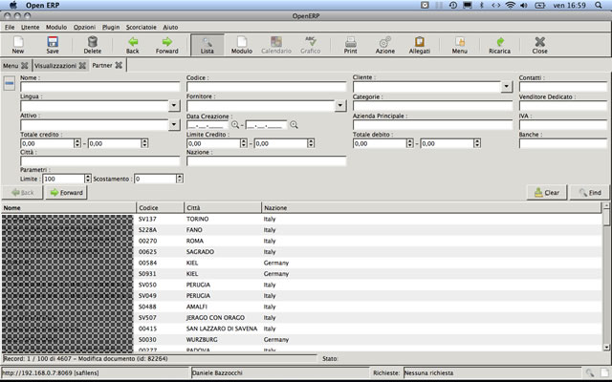Click the Menu toolbar icon

point(460,45)
